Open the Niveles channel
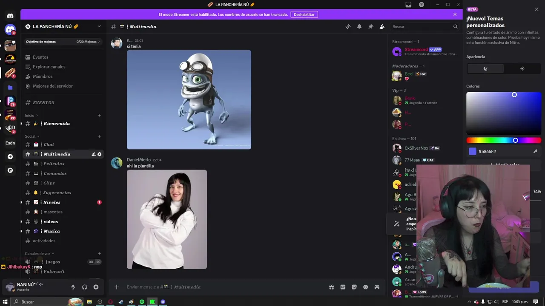 click(63, 202)
